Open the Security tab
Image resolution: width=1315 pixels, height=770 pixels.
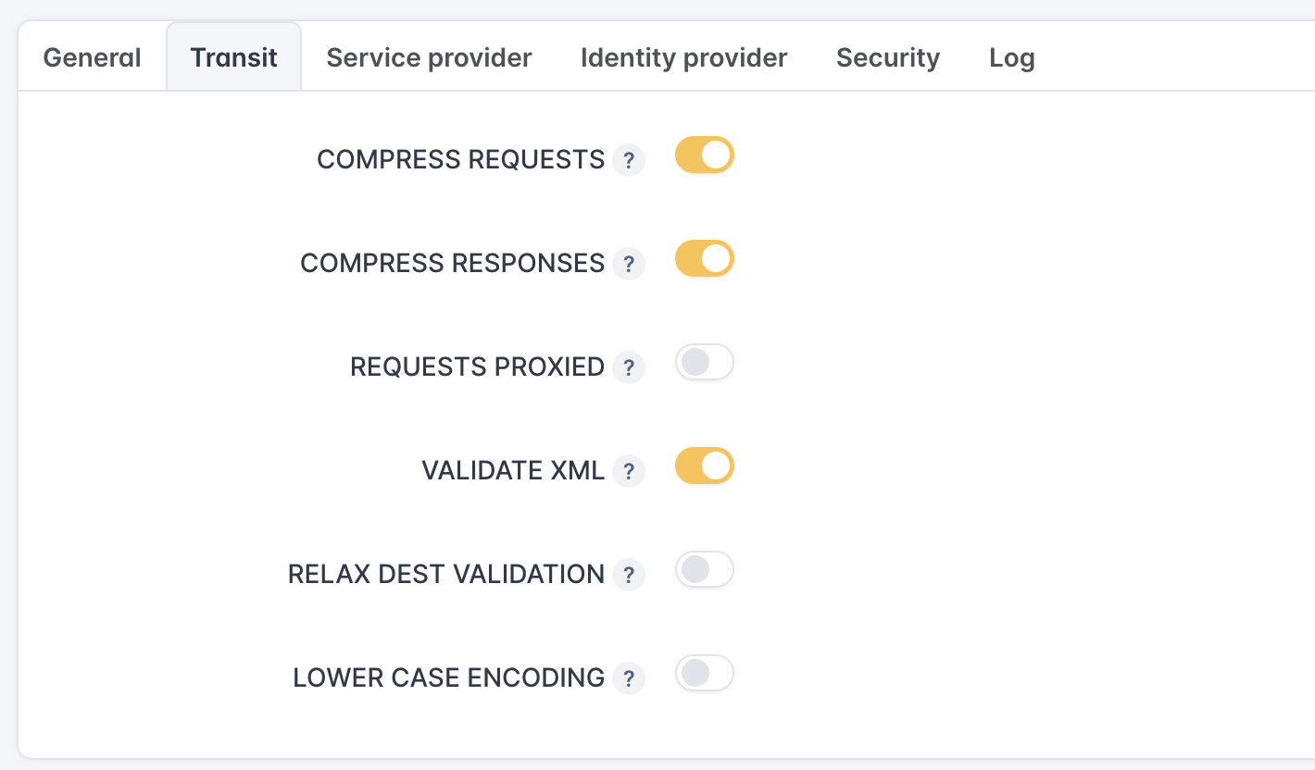point(887,57)
